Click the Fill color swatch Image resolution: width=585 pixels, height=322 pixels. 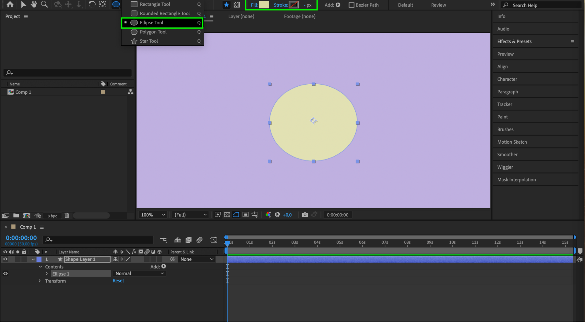pyautogui.click(x=264, y=5)
